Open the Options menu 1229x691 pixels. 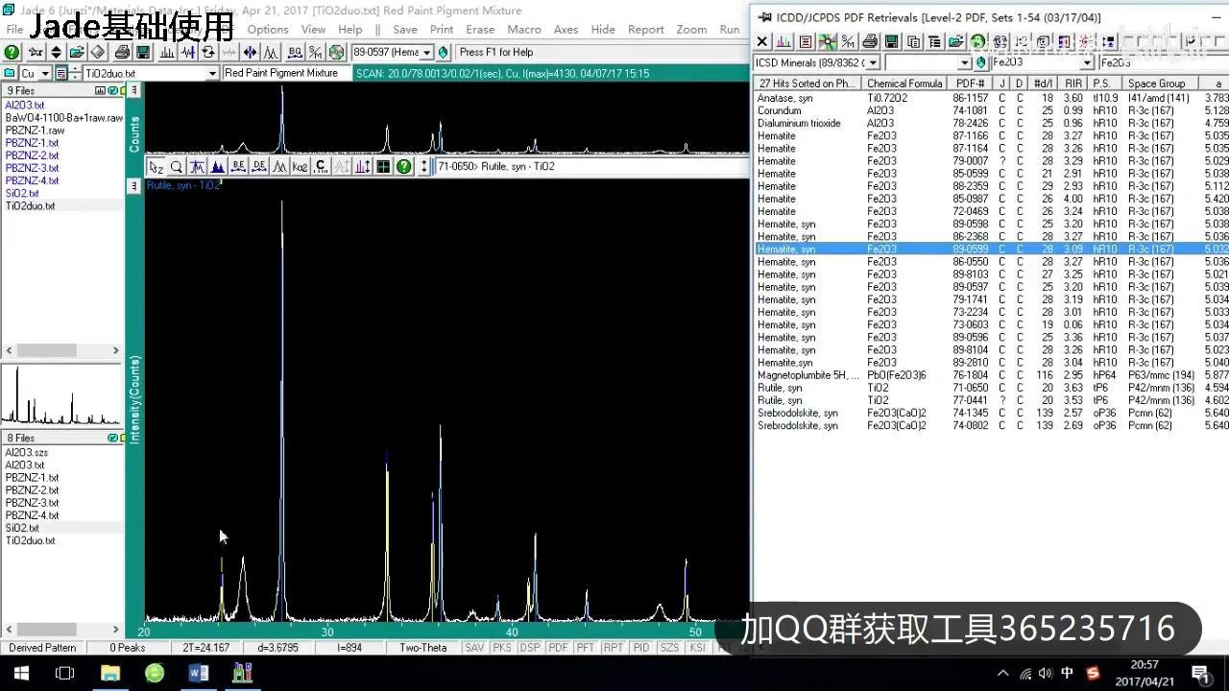pos(267,29)
